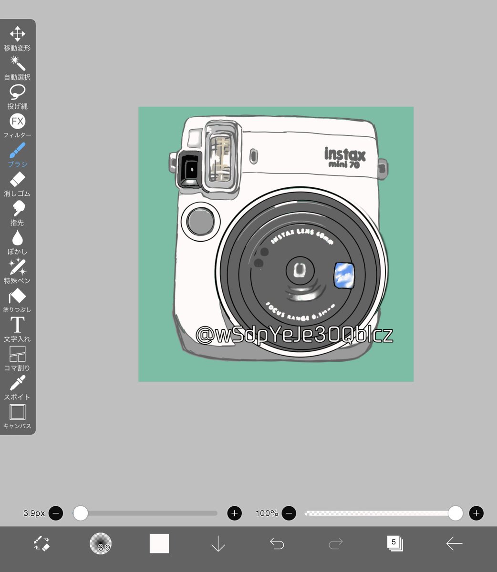The image size is (497, 572).
Task: Undo the last stroke
Action: (x=277, y=543)
